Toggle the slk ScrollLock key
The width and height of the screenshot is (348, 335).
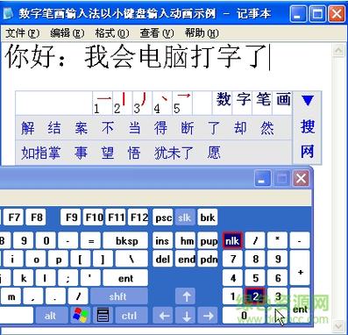pos(185,217)
